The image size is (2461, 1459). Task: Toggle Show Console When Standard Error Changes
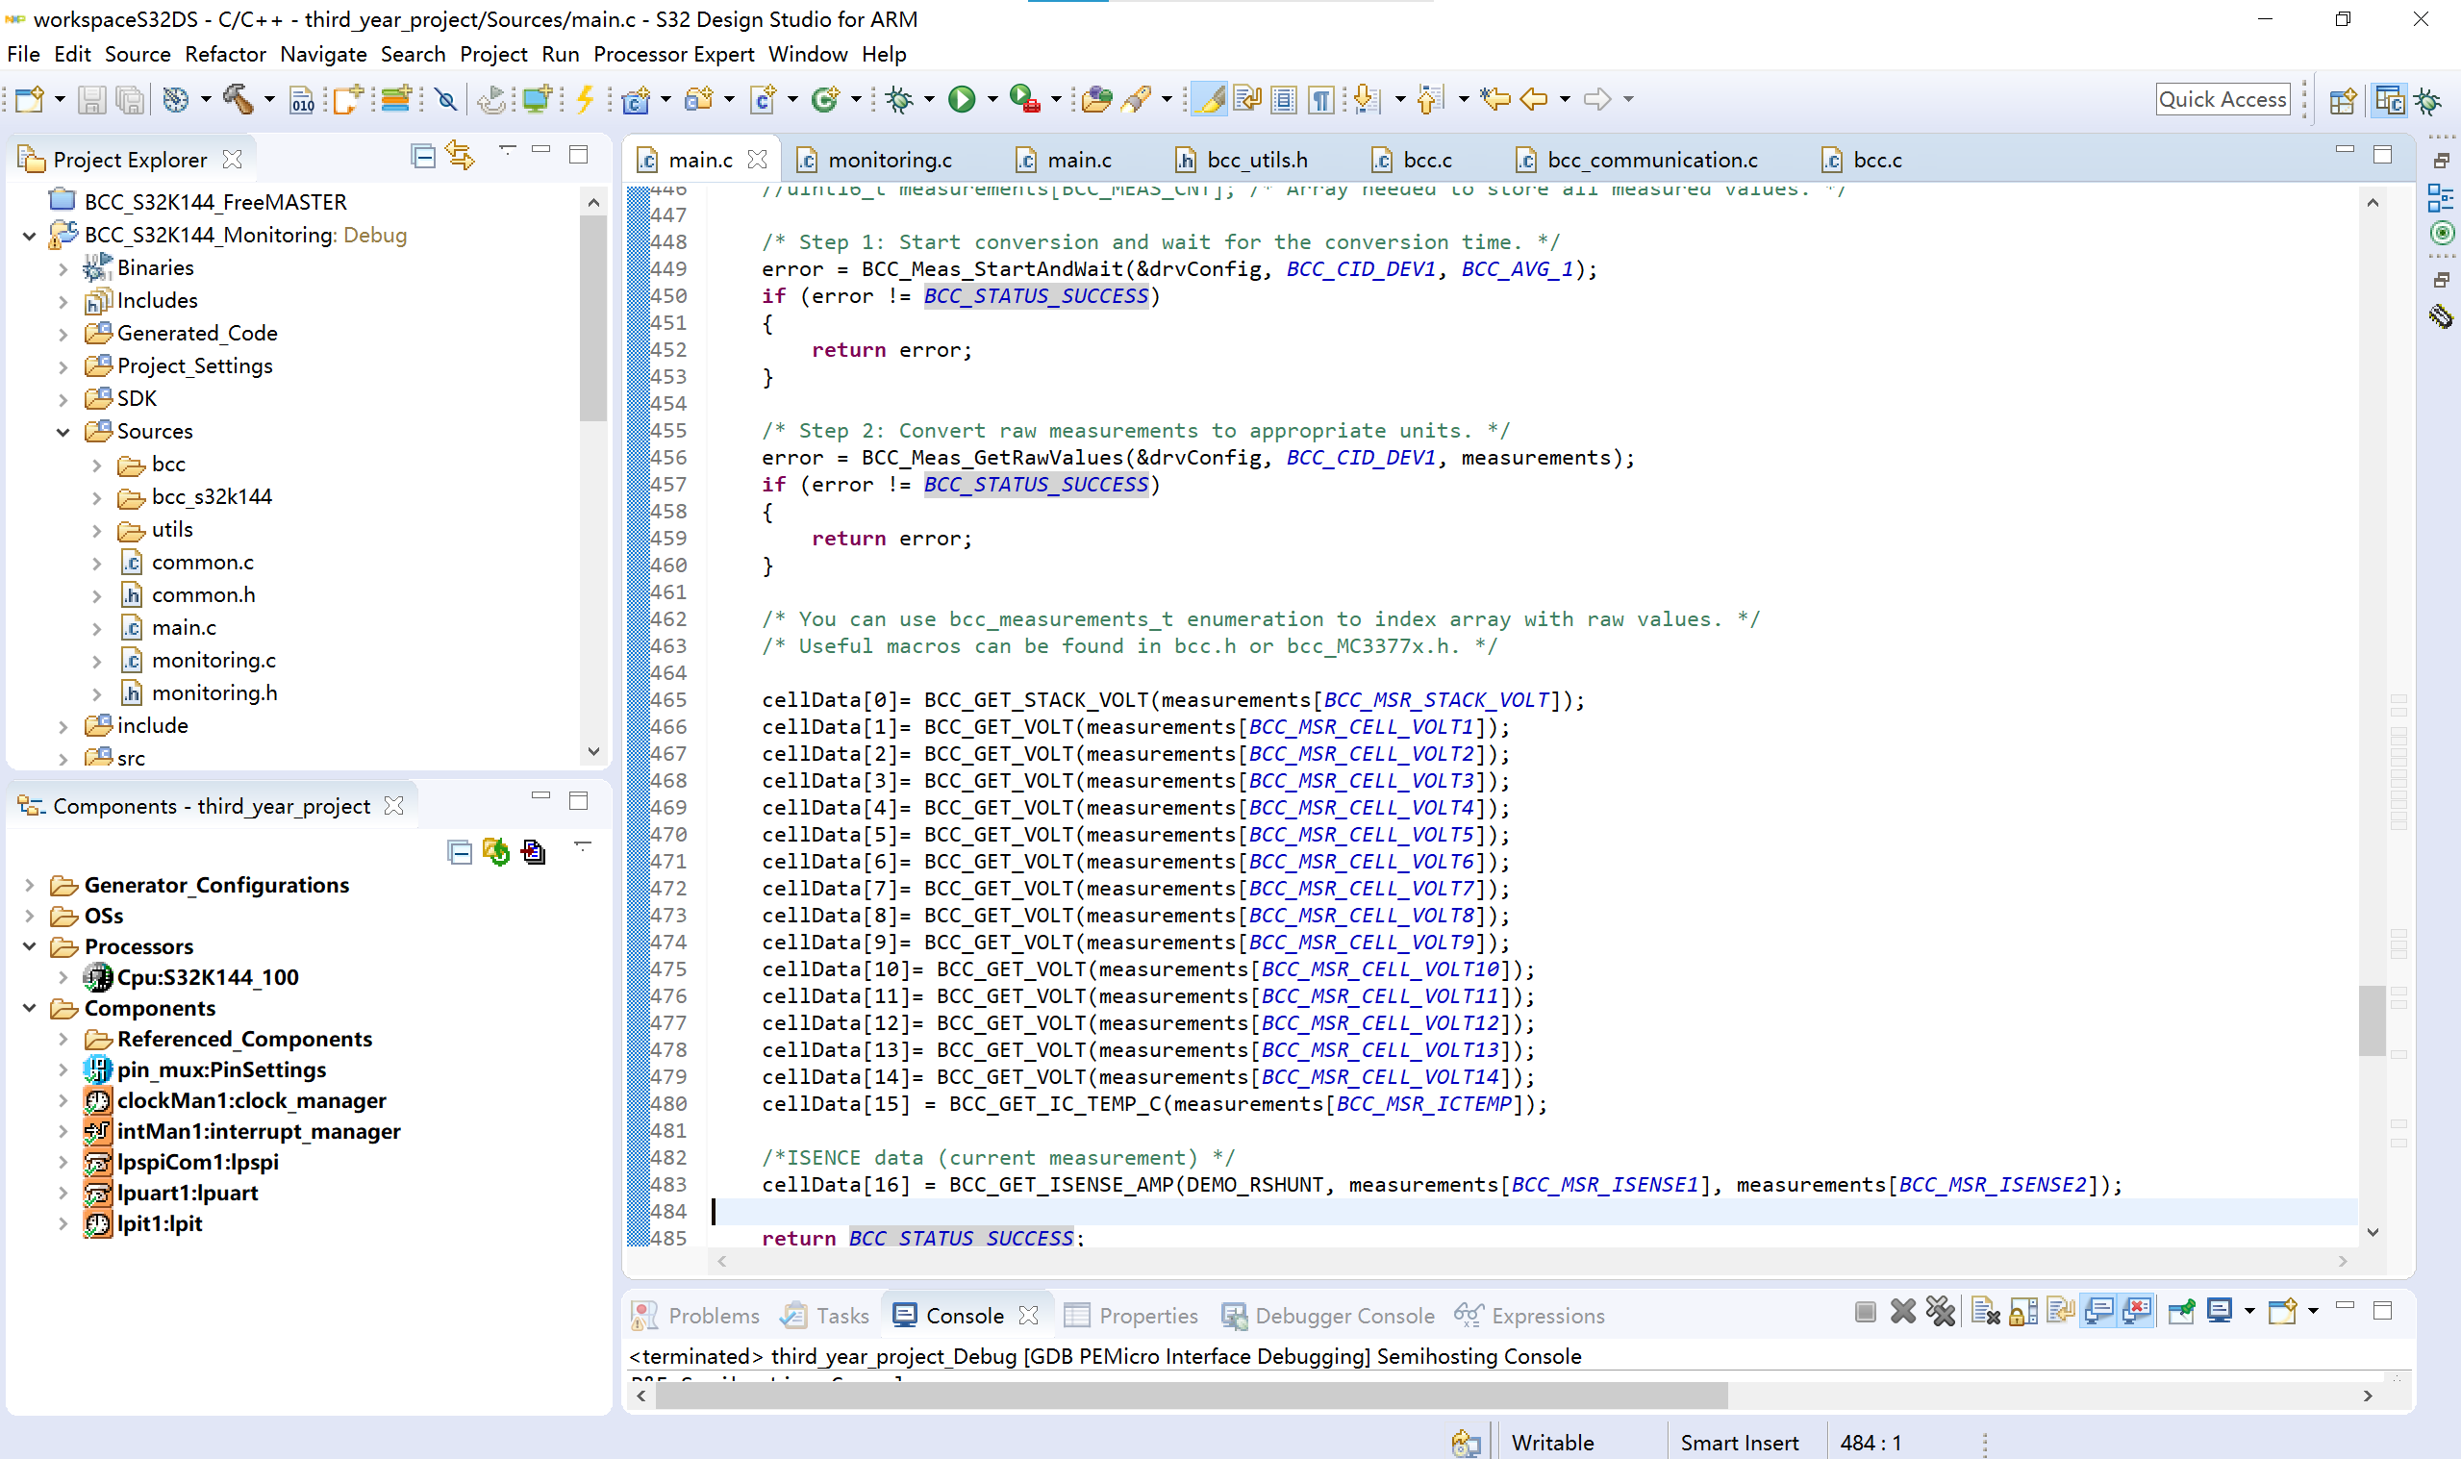[2137, 1311]
